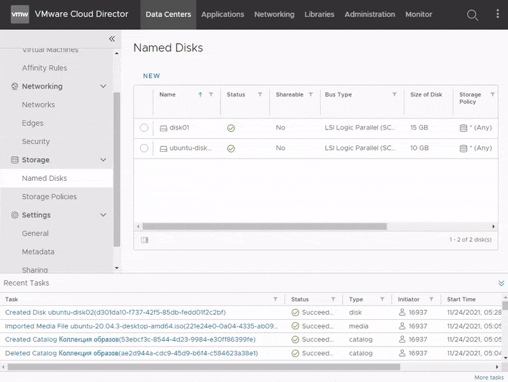Click the Settings gear icon in sidebar

pos(15,215)
